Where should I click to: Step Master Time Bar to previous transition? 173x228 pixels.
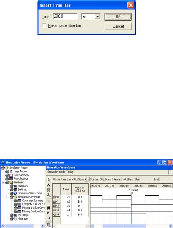click(x=86, y=179)
